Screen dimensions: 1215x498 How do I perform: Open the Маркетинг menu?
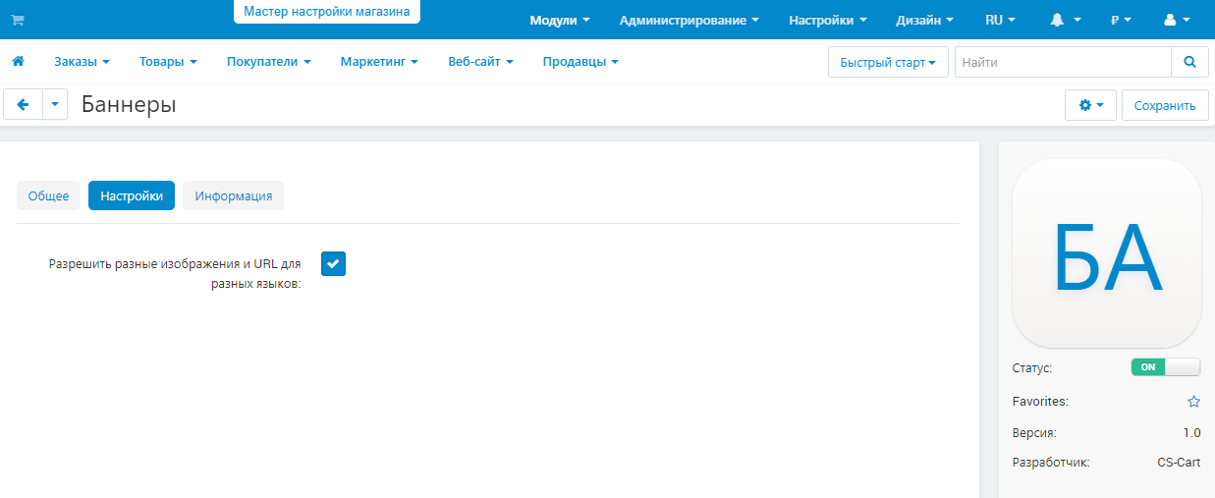click(379, 62)
